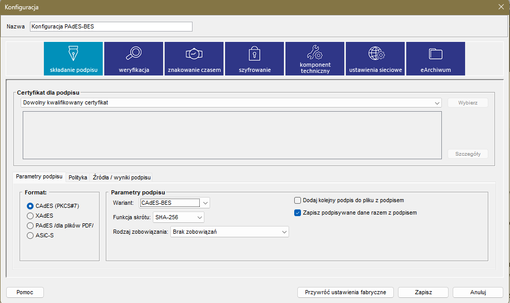Open the znakowanie czasem watch icon section
This screenshot has width=510, height=303.
[194, 58]
